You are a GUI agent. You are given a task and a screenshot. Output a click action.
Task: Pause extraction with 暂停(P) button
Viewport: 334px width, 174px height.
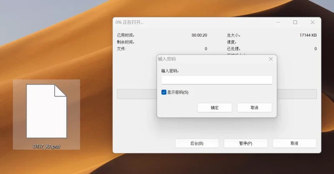[245, 143]
